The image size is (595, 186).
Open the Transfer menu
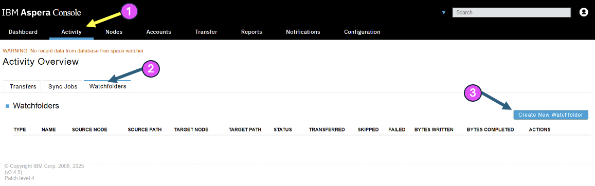pyautogui.click(x=206, y=32)
